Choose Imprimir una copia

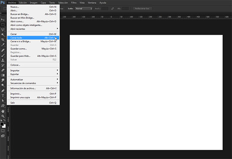click(33, 97)
